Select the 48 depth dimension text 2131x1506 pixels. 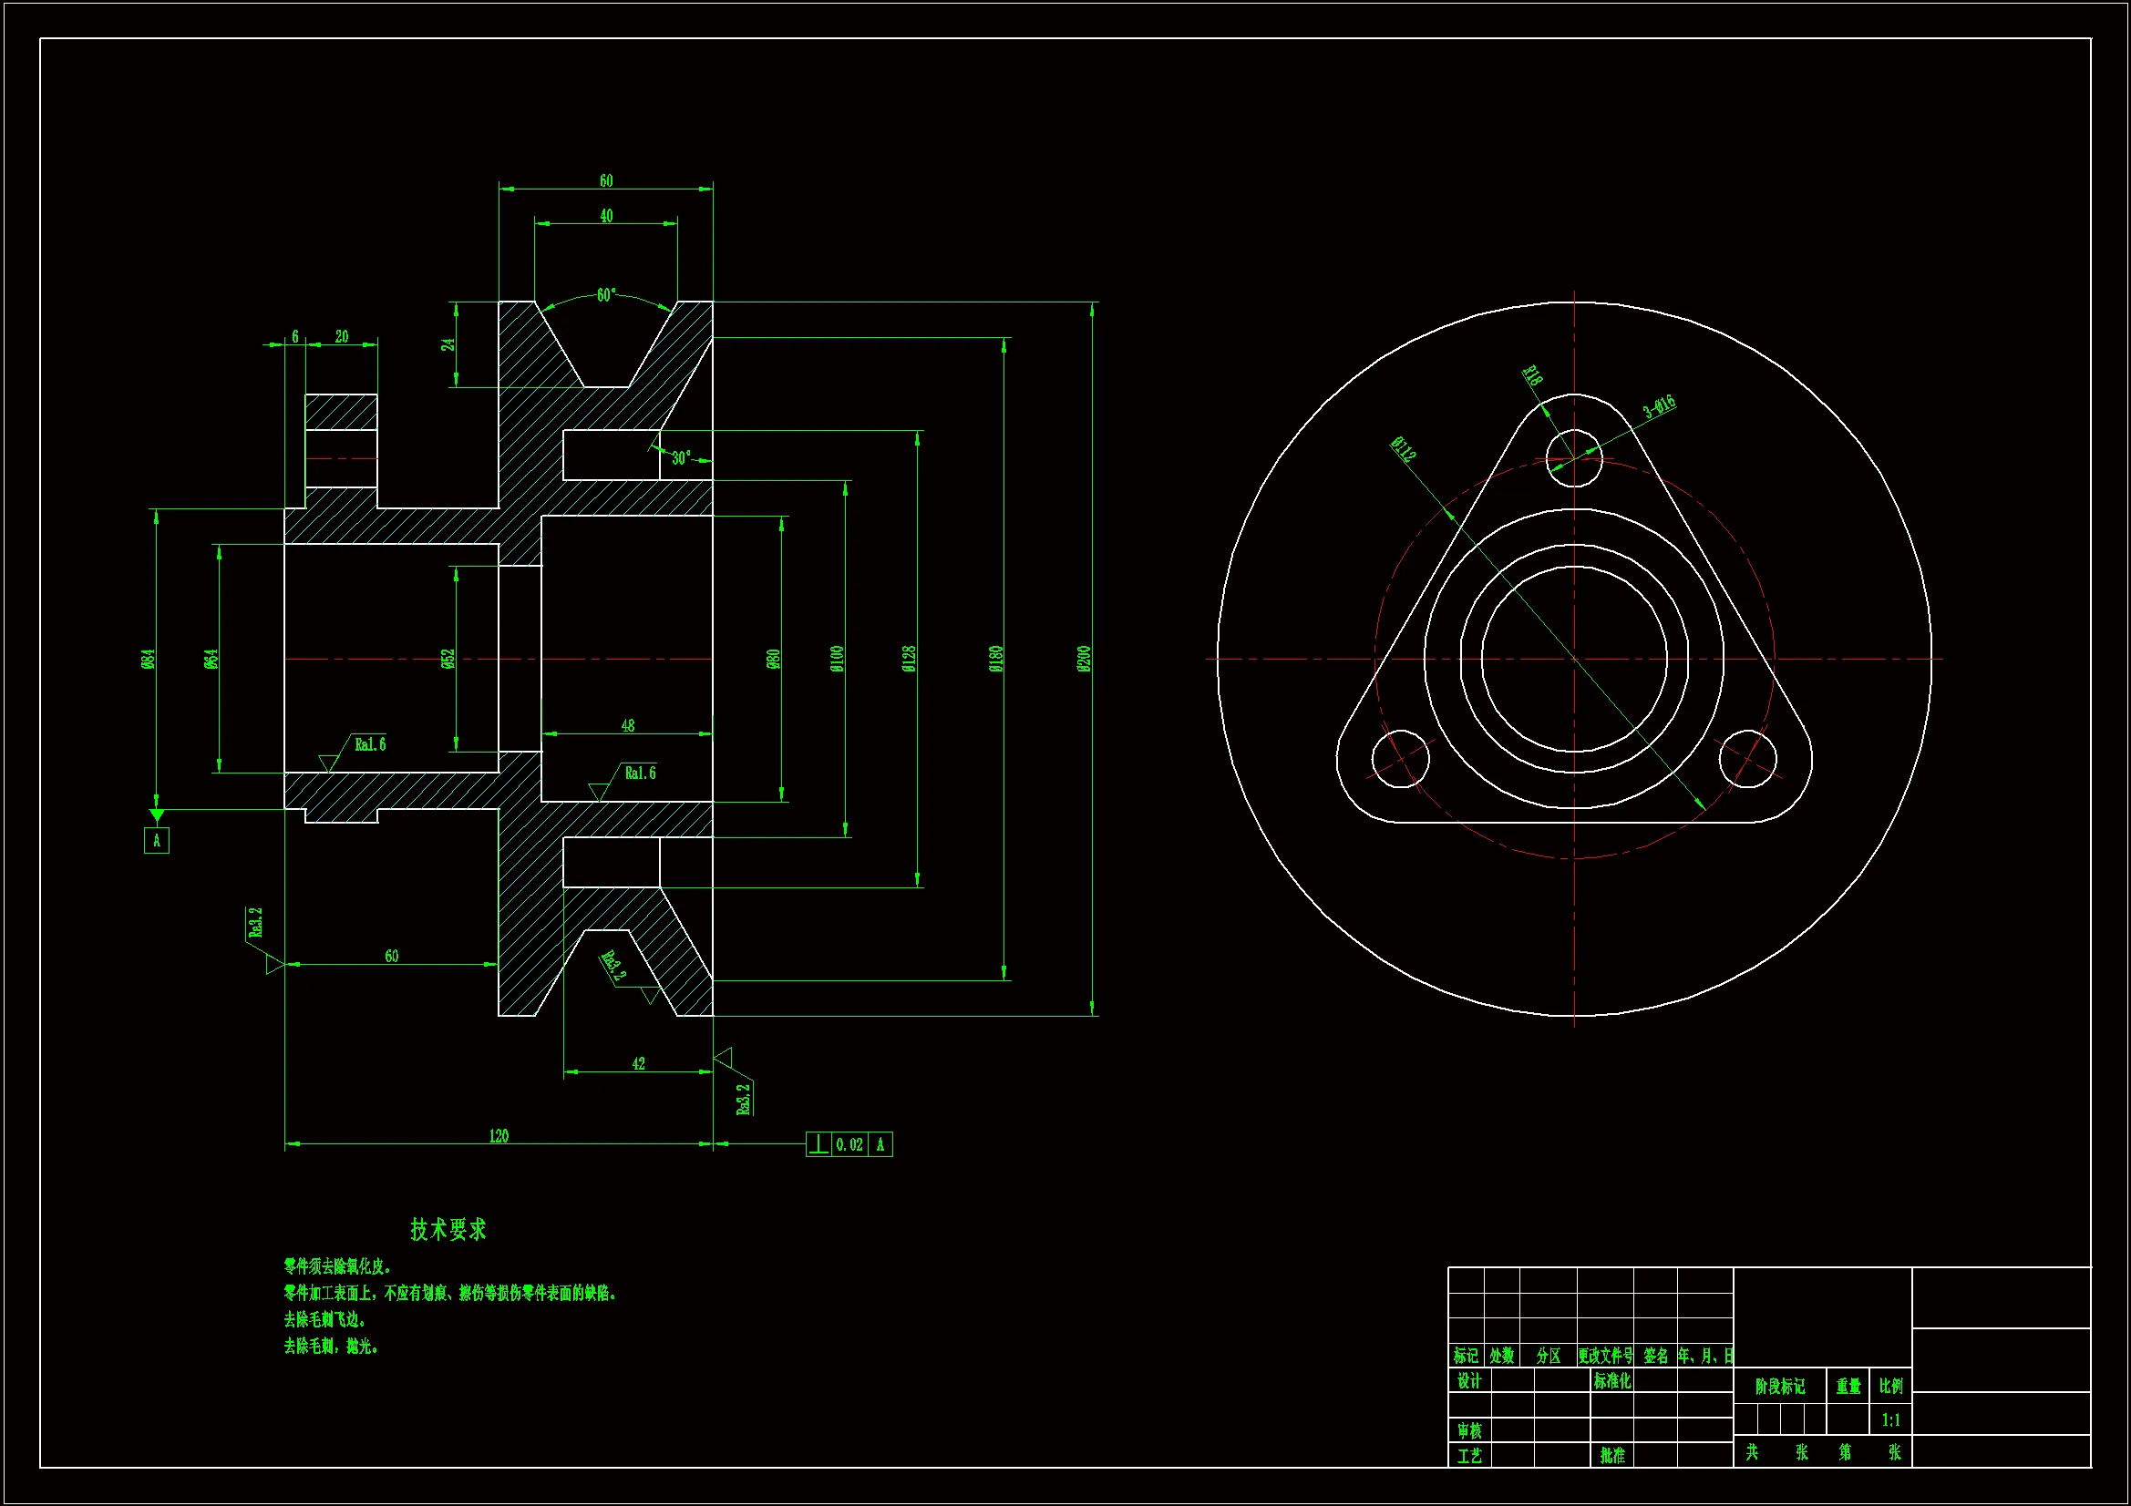pos(627,725)
